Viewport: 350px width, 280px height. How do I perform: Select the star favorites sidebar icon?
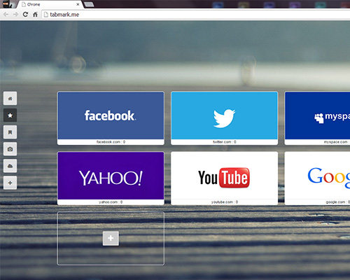click(x=10, y=115)
